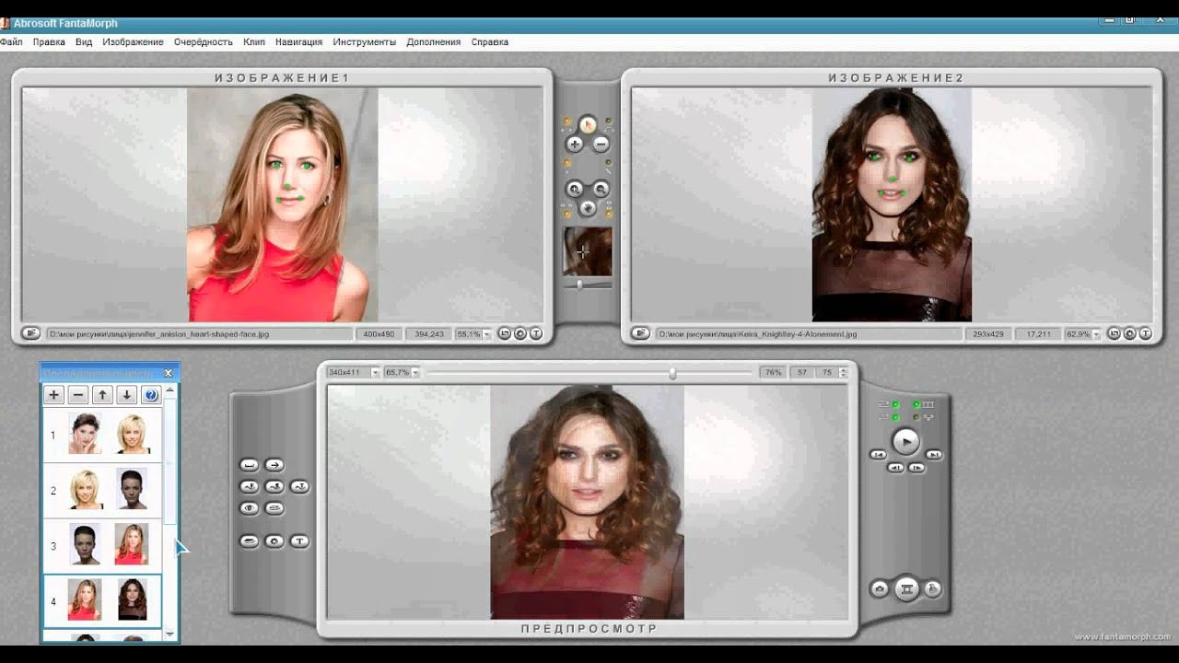The width and height of the screenshot is (1179, 663).
Task: Open the import button of Image 2
Action: (x=639, y=333)
